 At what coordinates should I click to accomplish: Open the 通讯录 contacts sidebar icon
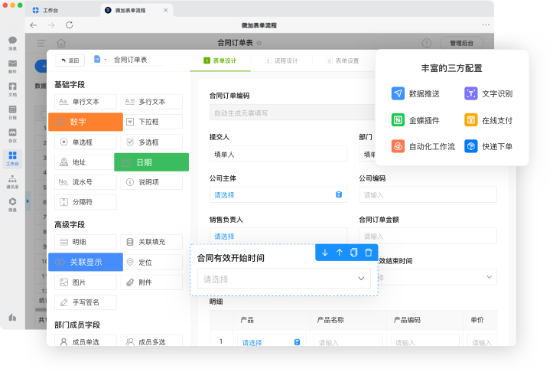[12, 181]
